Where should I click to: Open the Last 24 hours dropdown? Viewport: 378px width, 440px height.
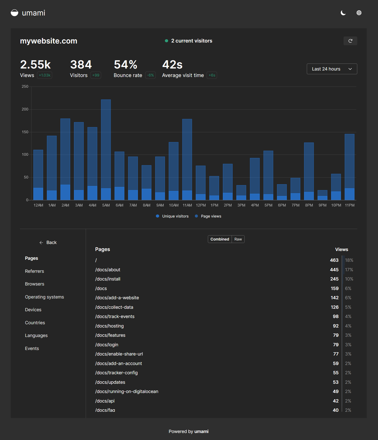point(326,69)
